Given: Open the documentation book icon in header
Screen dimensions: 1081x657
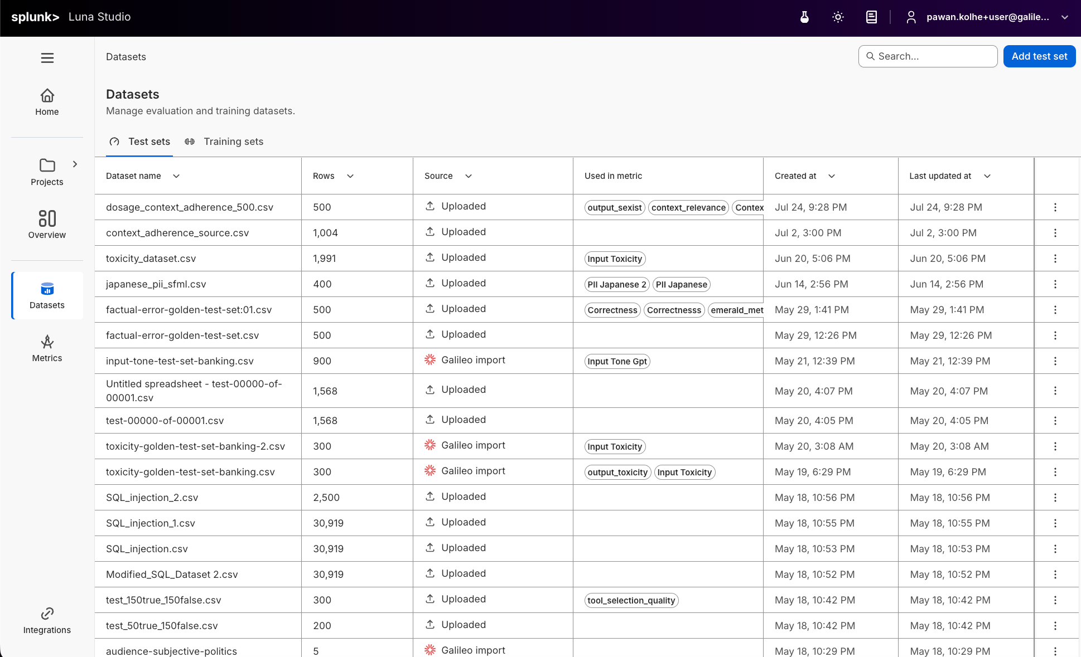Looking at the screenshot, I should pos(871,17).
